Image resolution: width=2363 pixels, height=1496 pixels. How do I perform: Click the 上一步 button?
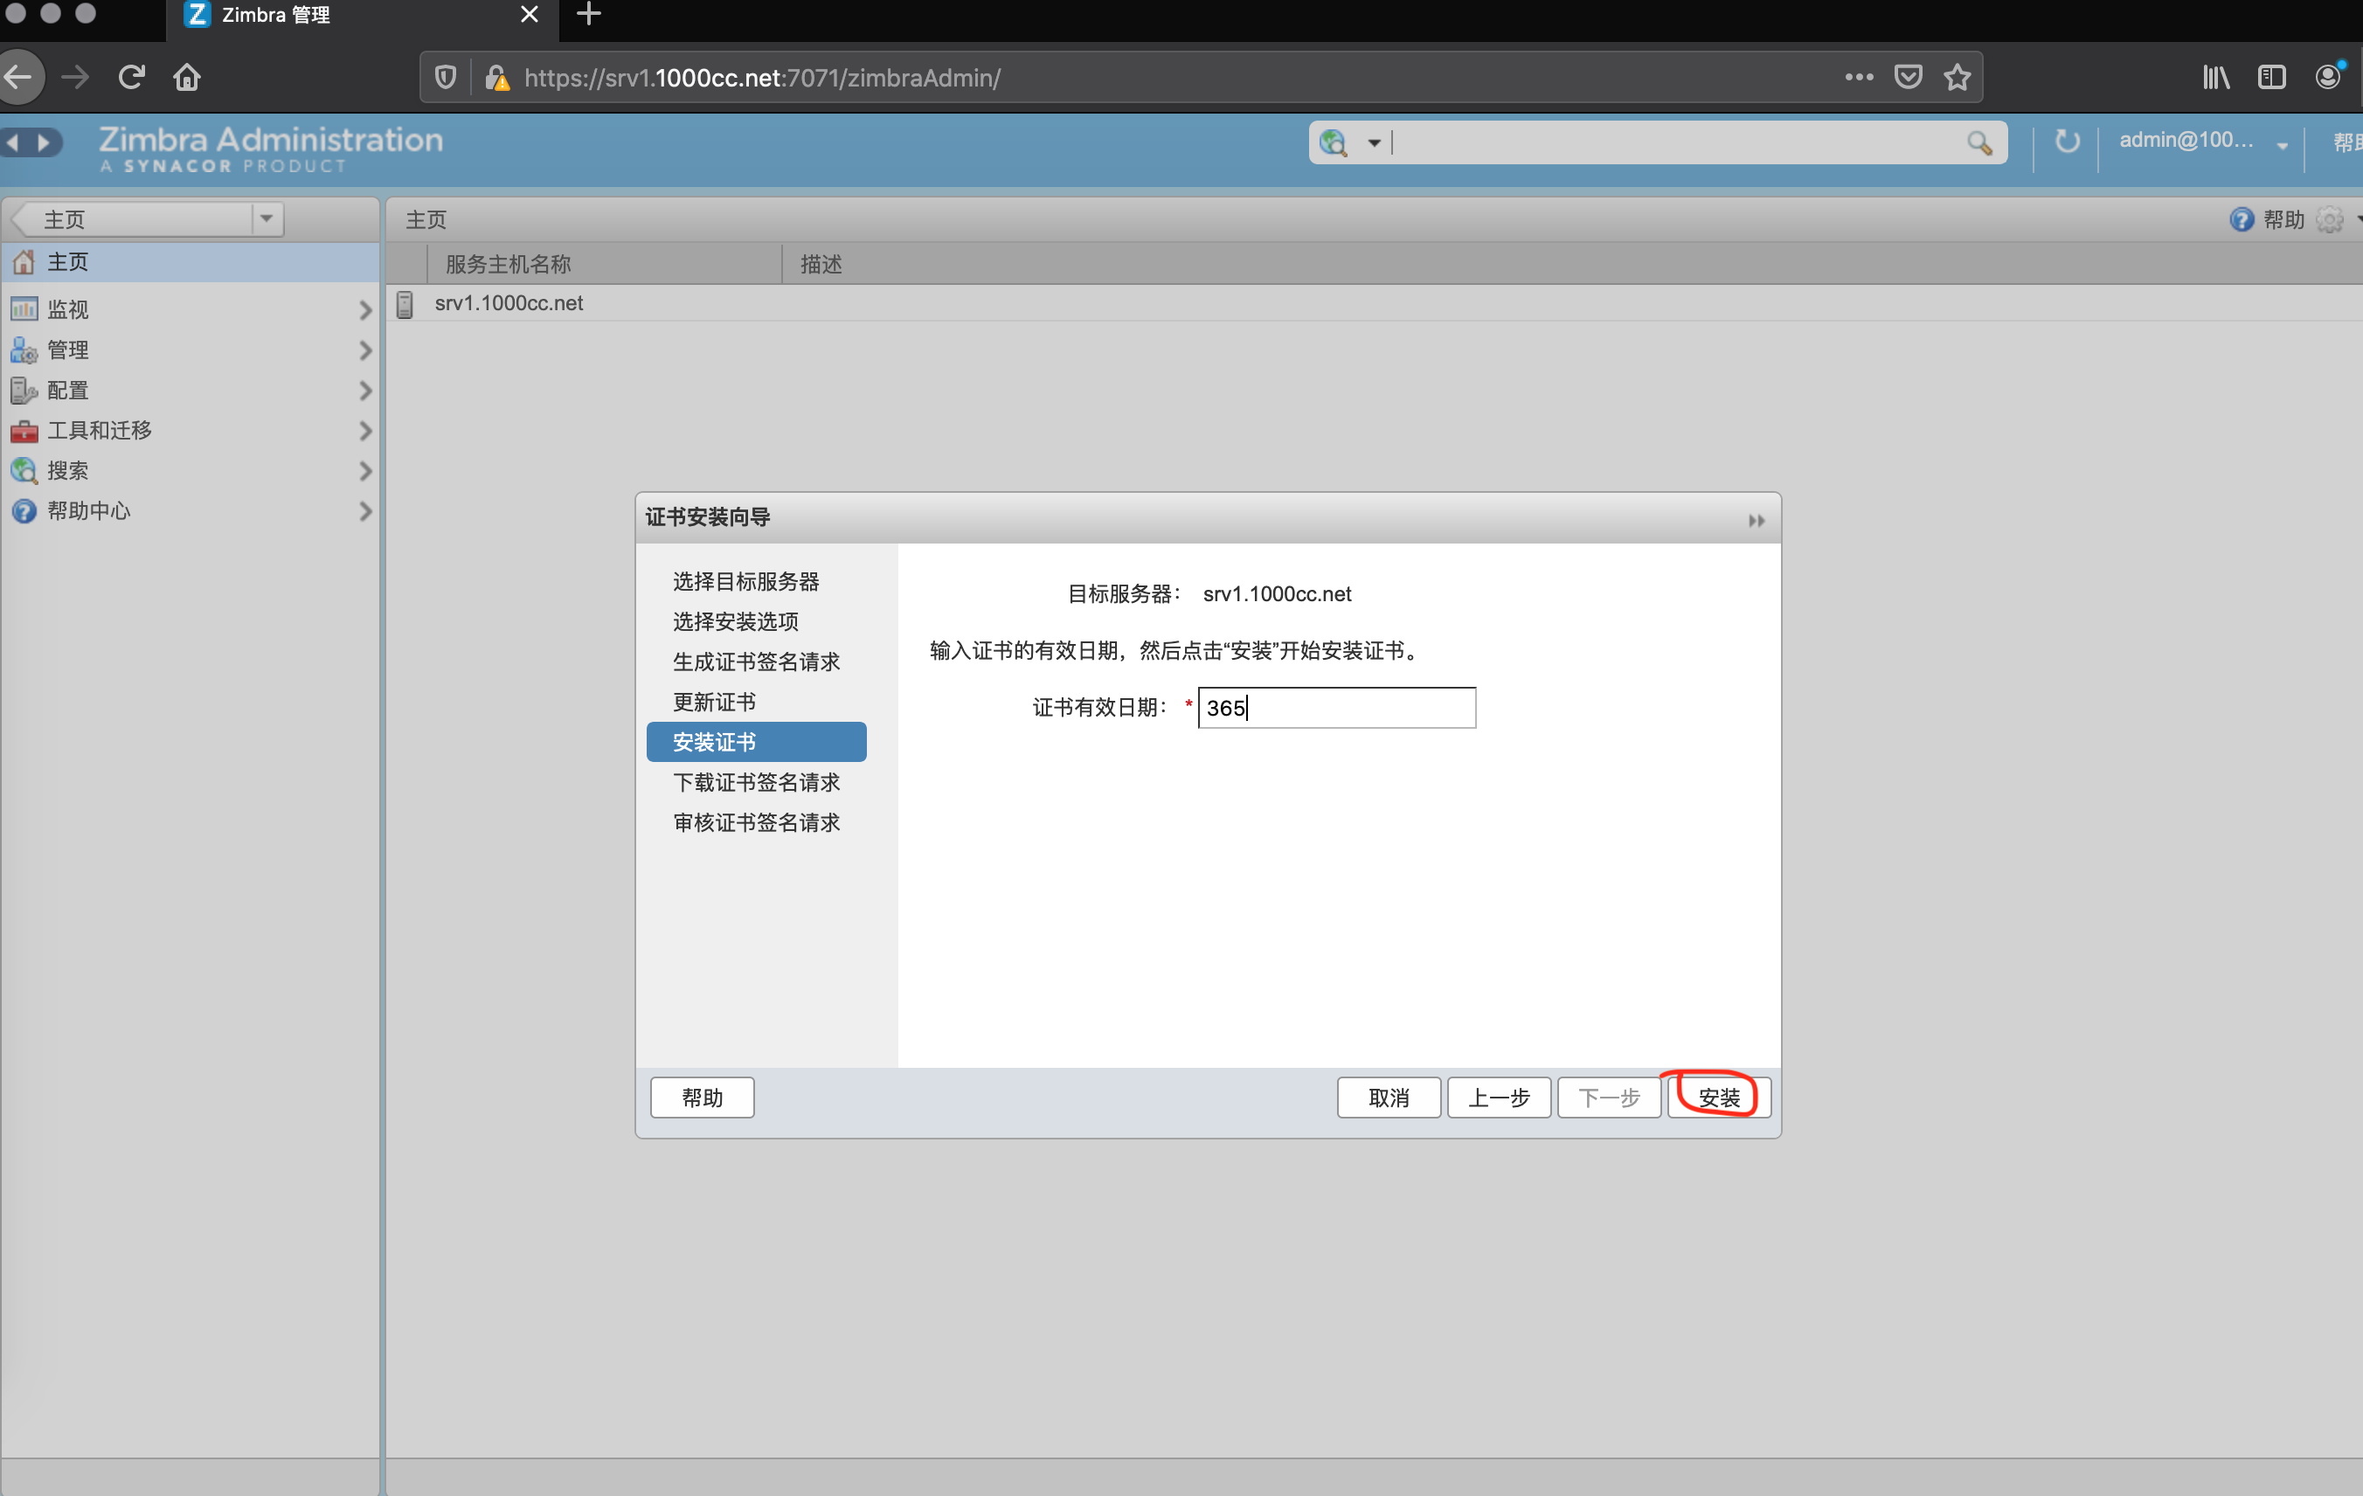point(1499,1097)
